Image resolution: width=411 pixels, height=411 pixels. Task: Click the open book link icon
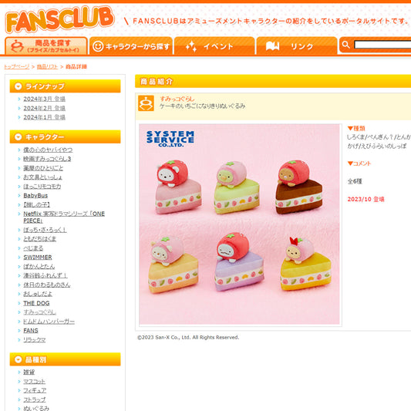tap(273, 46)
